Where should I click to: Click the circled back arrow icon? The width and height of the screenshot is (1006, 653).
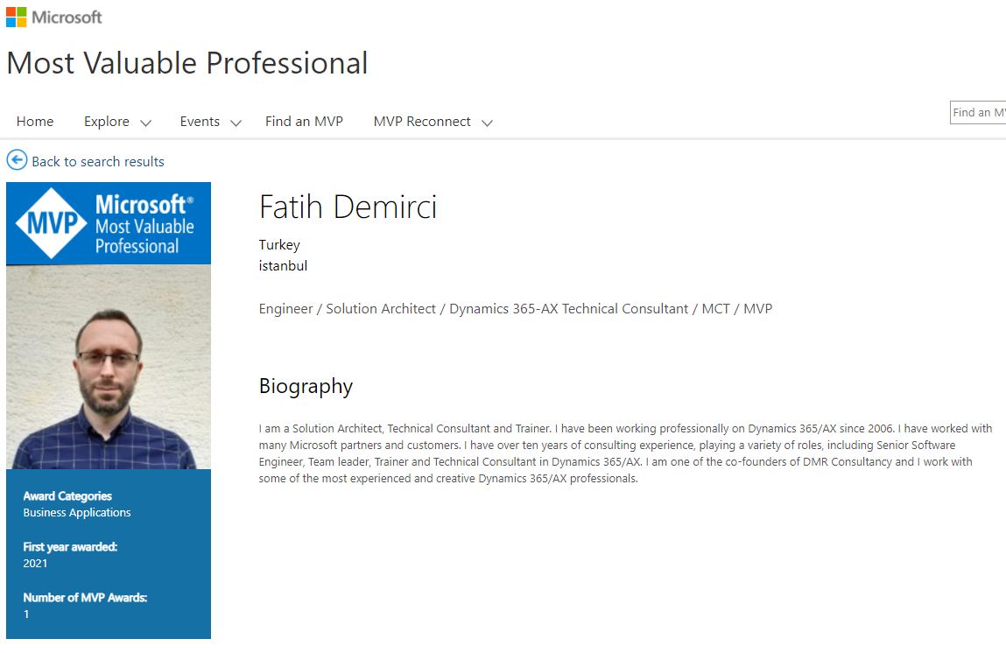coord(17,160)
